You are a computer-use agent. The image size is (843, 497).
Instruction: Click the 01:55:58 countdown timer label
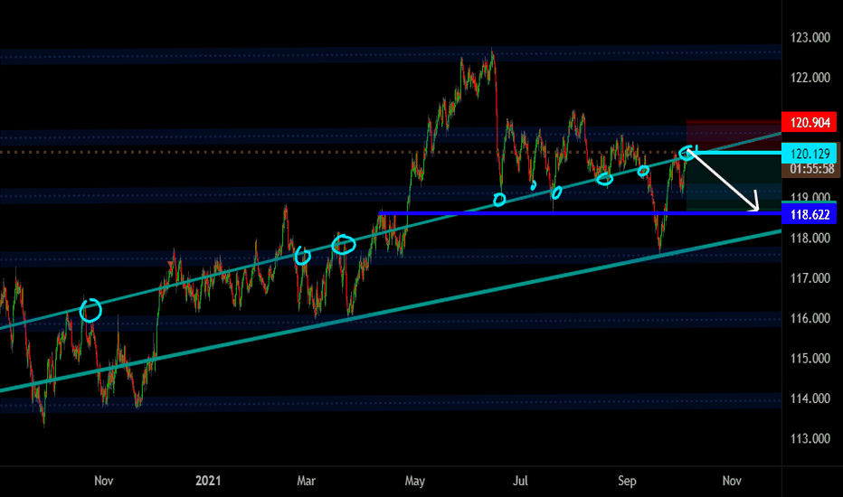pos(812,170)
